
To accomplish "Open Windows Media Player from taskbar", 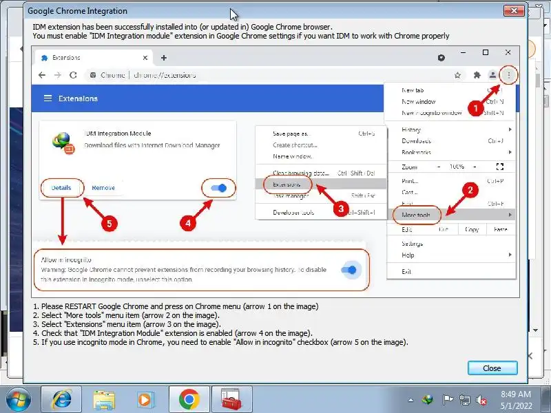I will tap(145, 400).
